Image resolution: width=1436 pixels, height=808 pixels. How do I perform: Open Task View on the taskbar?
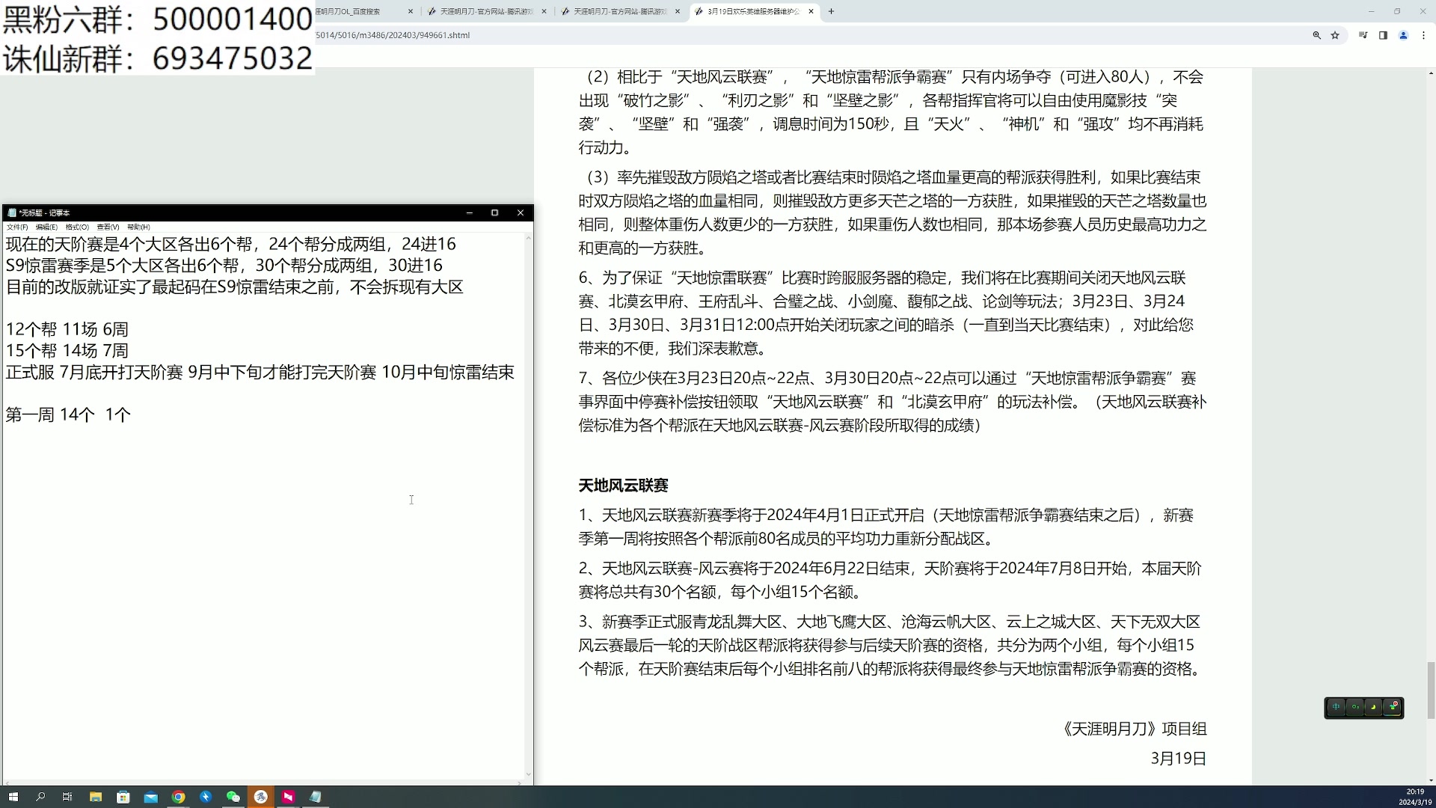(x=67, y=797)
